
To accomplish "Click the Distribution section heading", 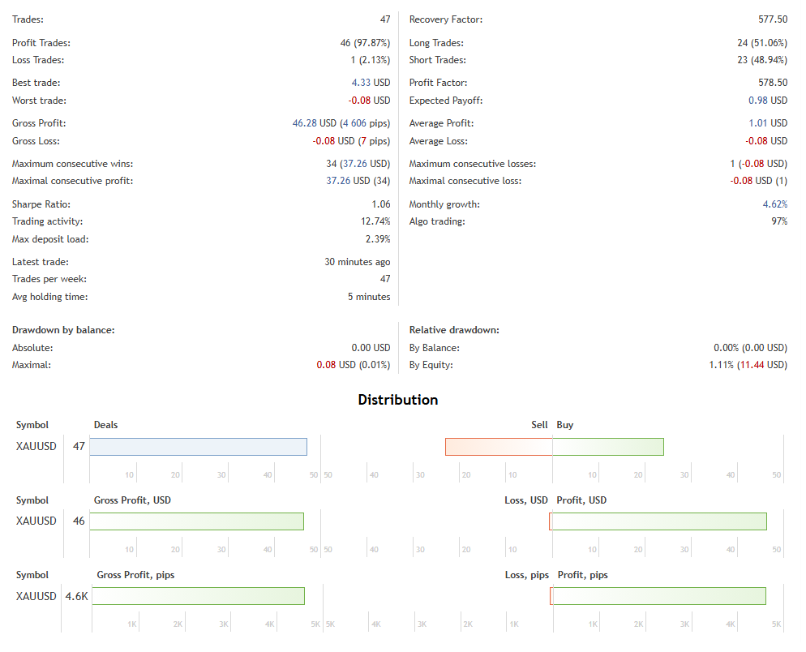I will (398, 400).
